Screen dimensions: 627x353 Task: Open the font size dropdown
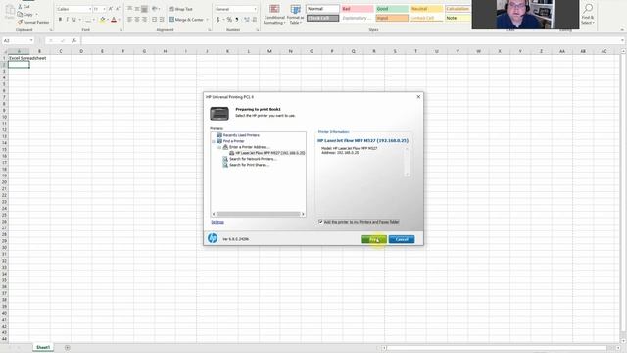tap(105, 9)
